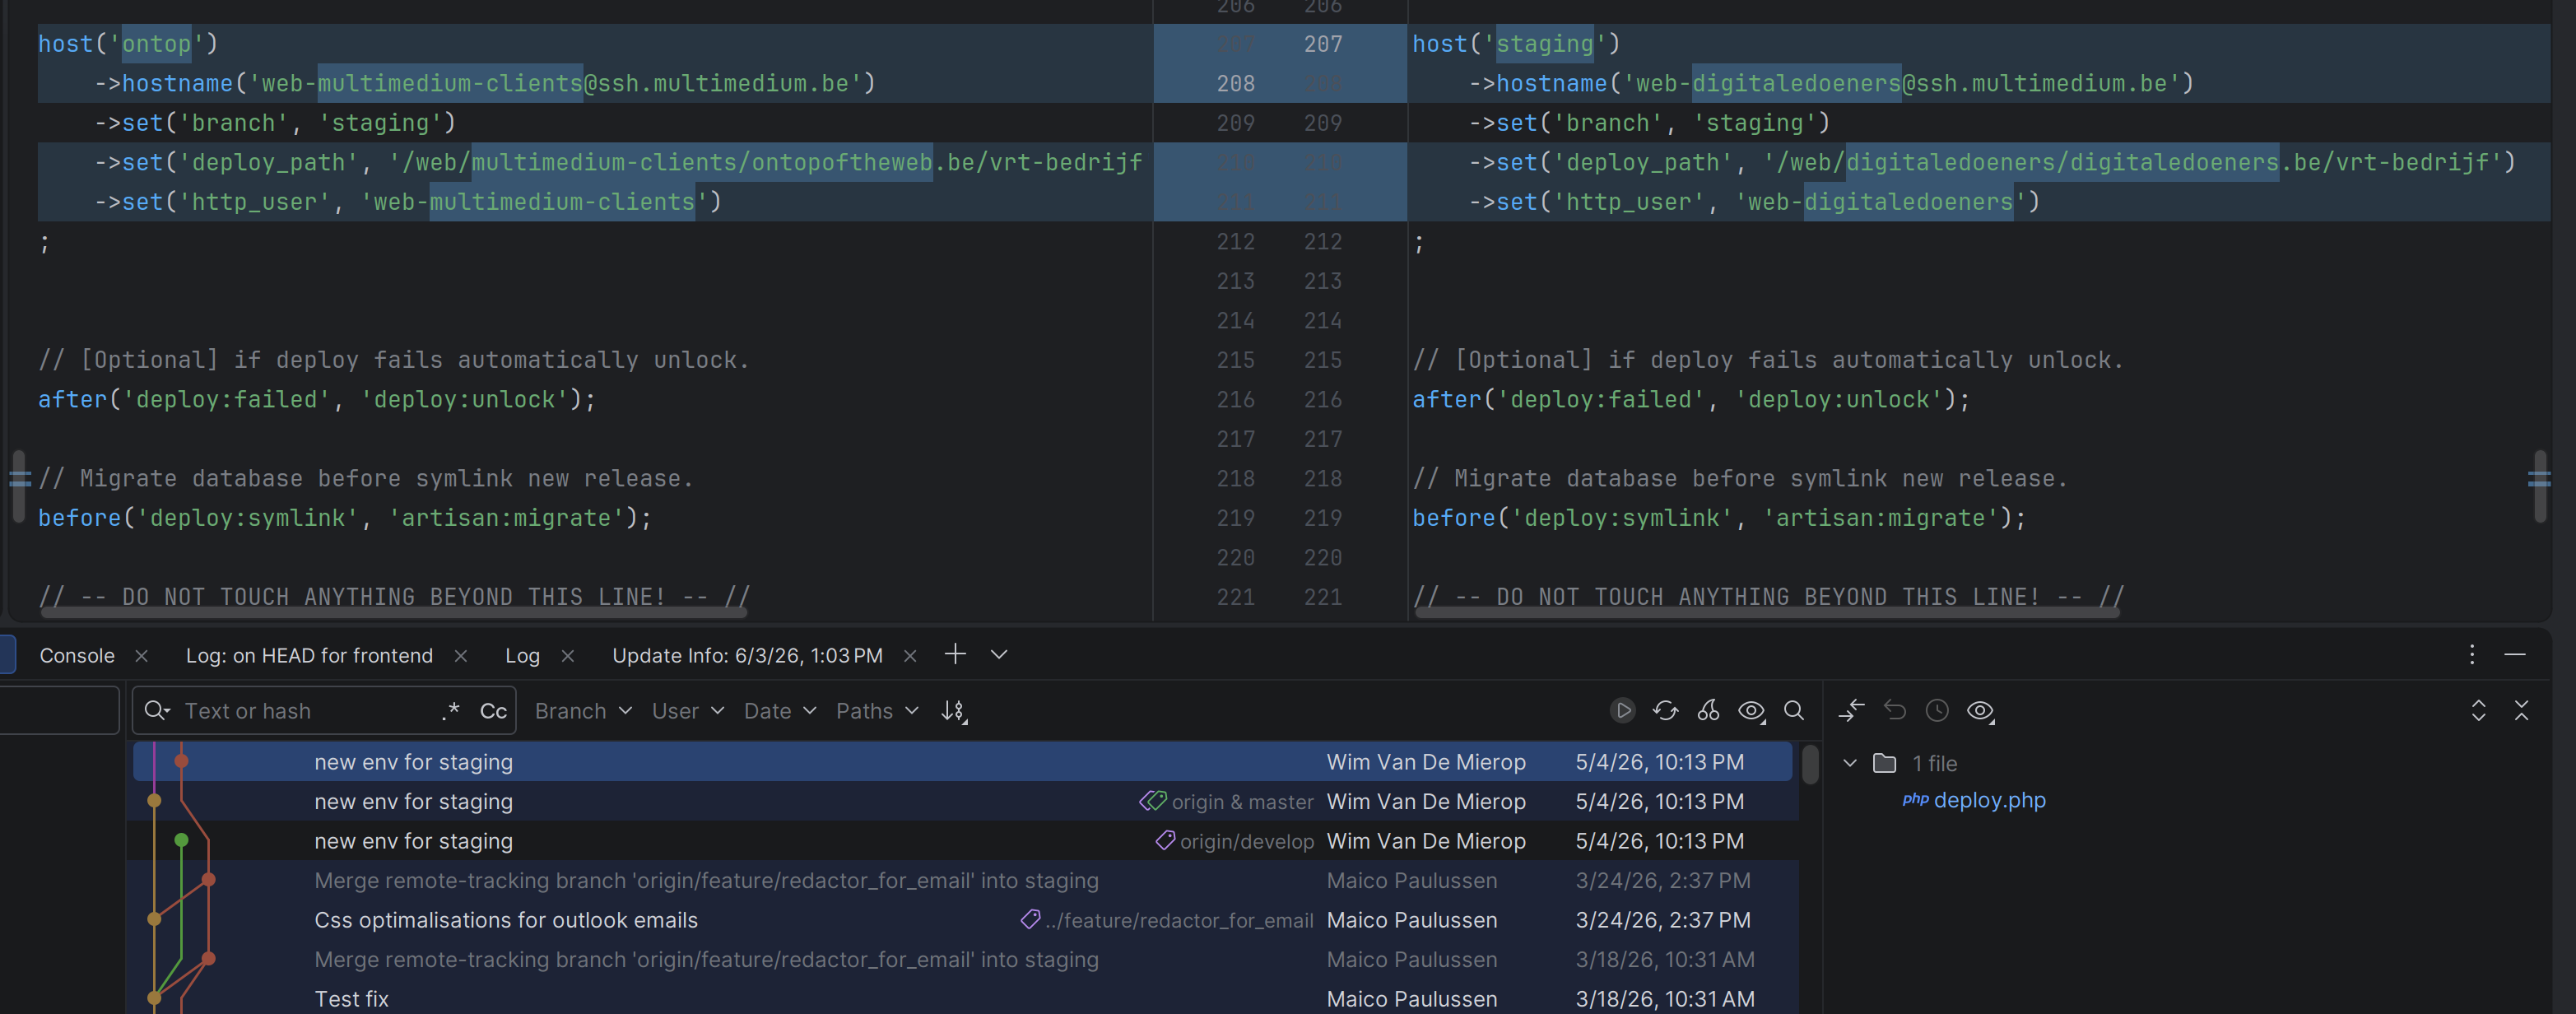Image resolution: width=2576 pixels, height=1014 pixels.
Task: Click host('ontop') in left diff pane
Action: tap(127, 44)
